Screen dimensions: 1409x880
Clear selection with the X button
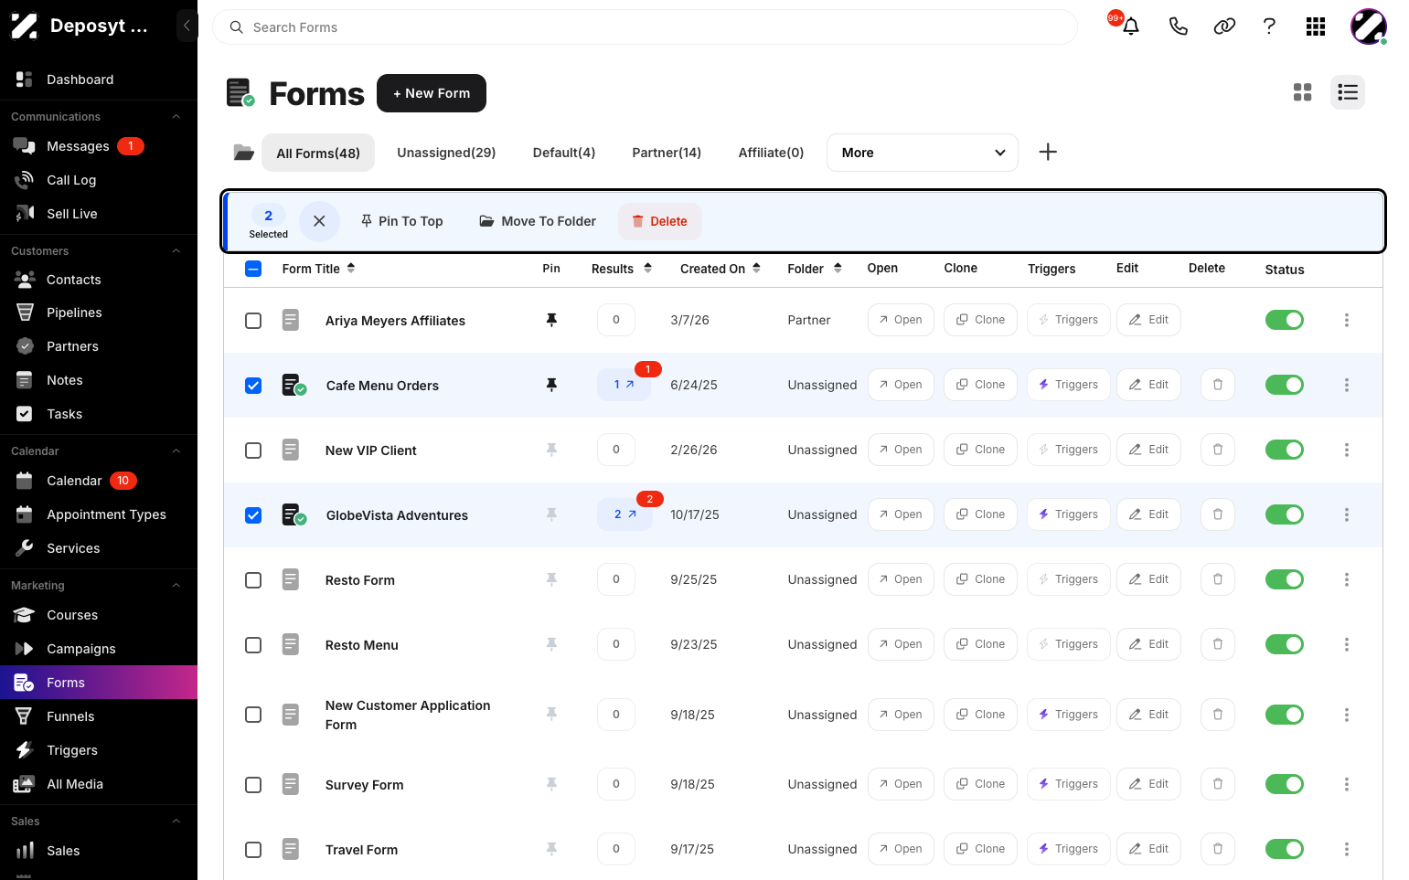point(319,221)
